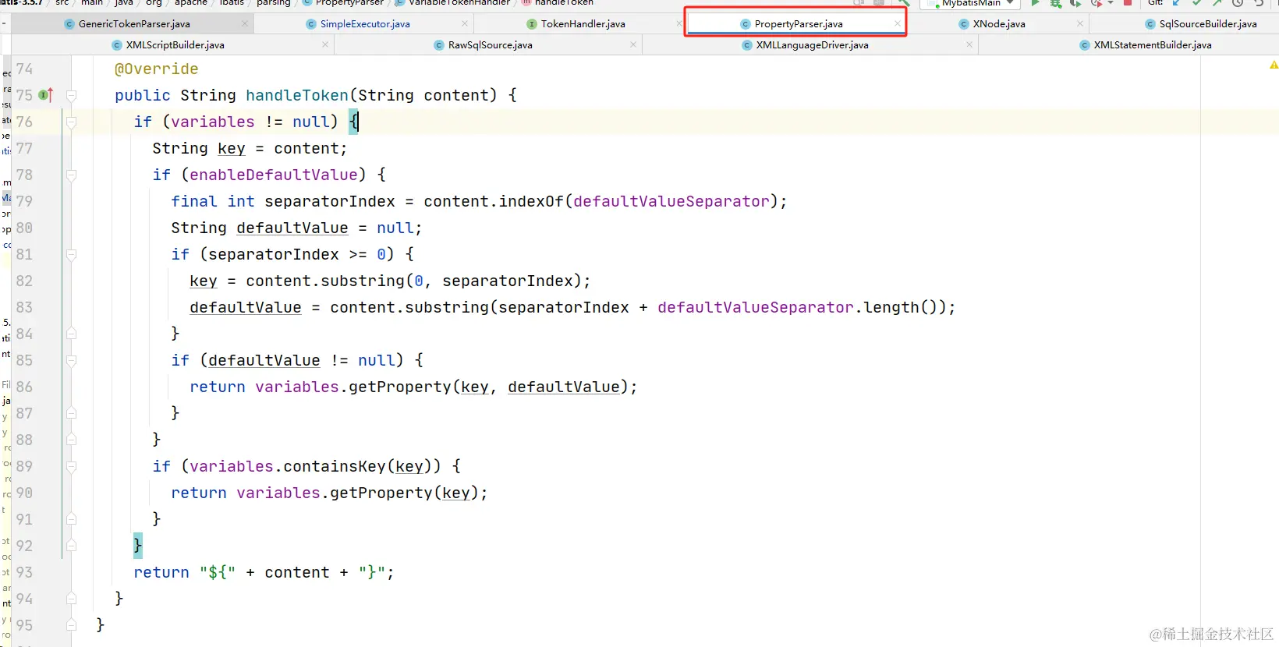Click the handleToken method name on line 75
1279x647 pixels.
297,96
